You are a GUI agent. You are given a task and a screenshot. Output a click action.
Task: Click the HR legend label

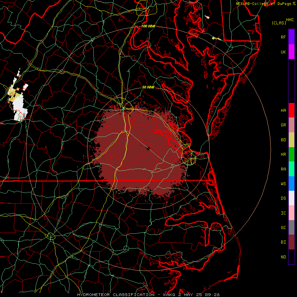coord(283,154)
